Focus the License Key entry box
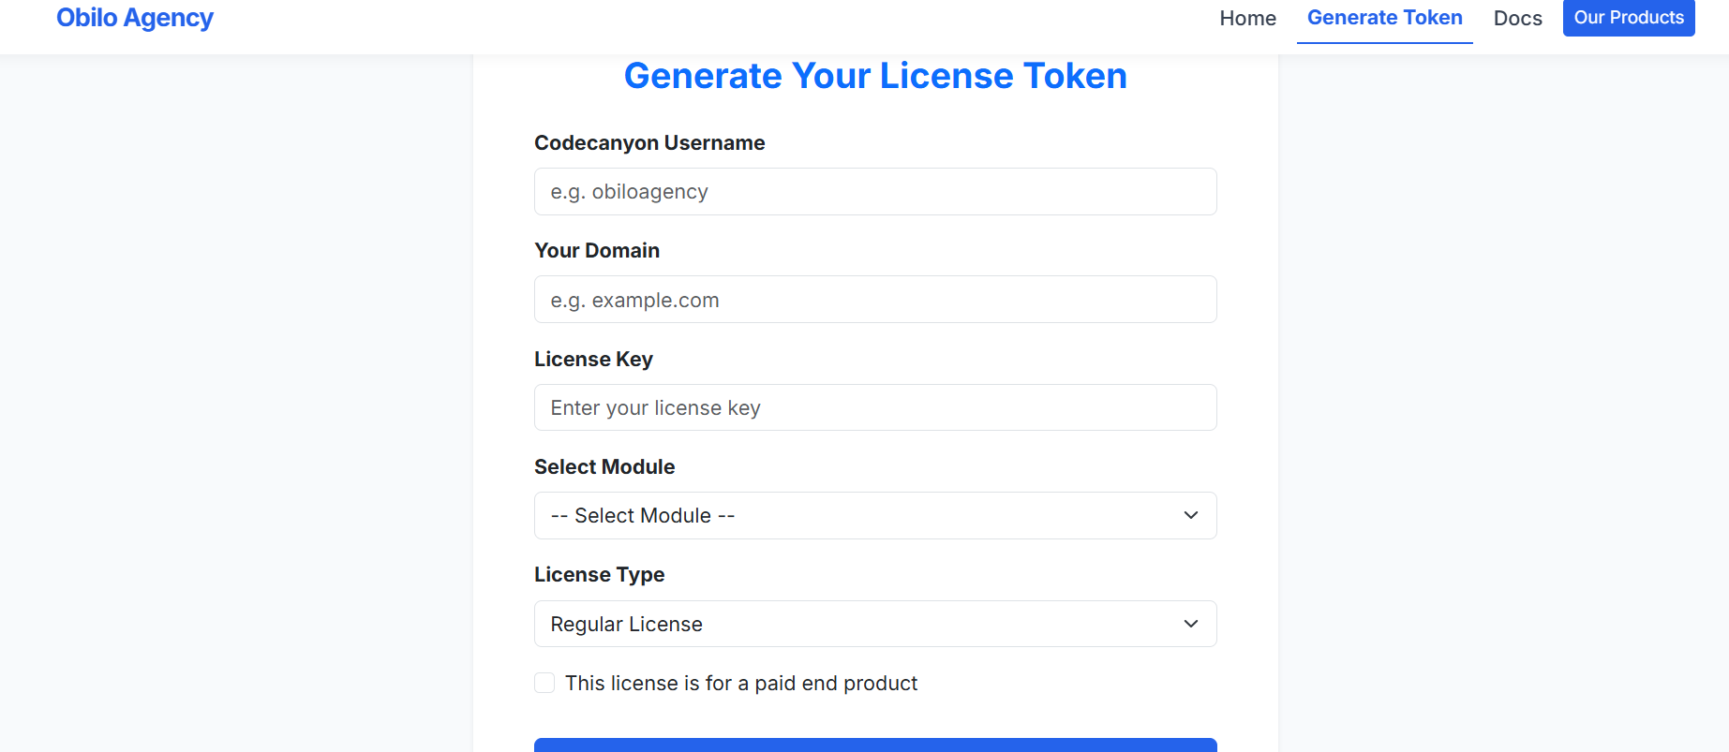1729x752 pixels. pos(874,407)
